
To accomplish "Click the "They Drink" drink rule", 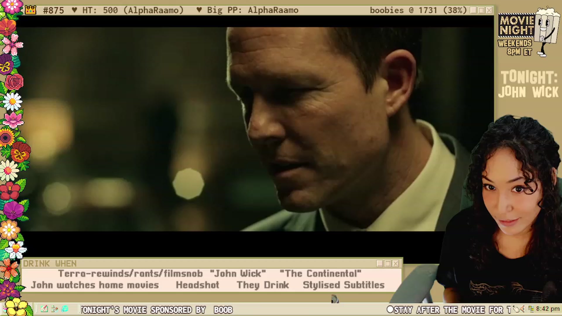I will [263, 285].
